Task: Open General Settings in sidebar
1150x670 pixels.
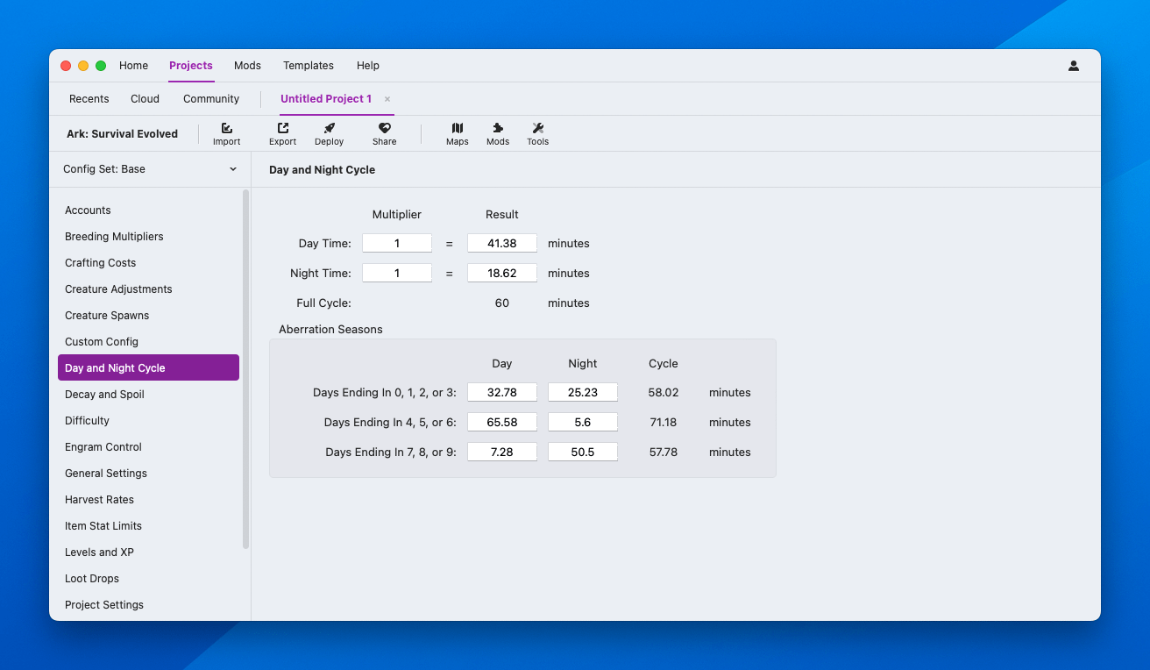Action: (x=148, y=474)
